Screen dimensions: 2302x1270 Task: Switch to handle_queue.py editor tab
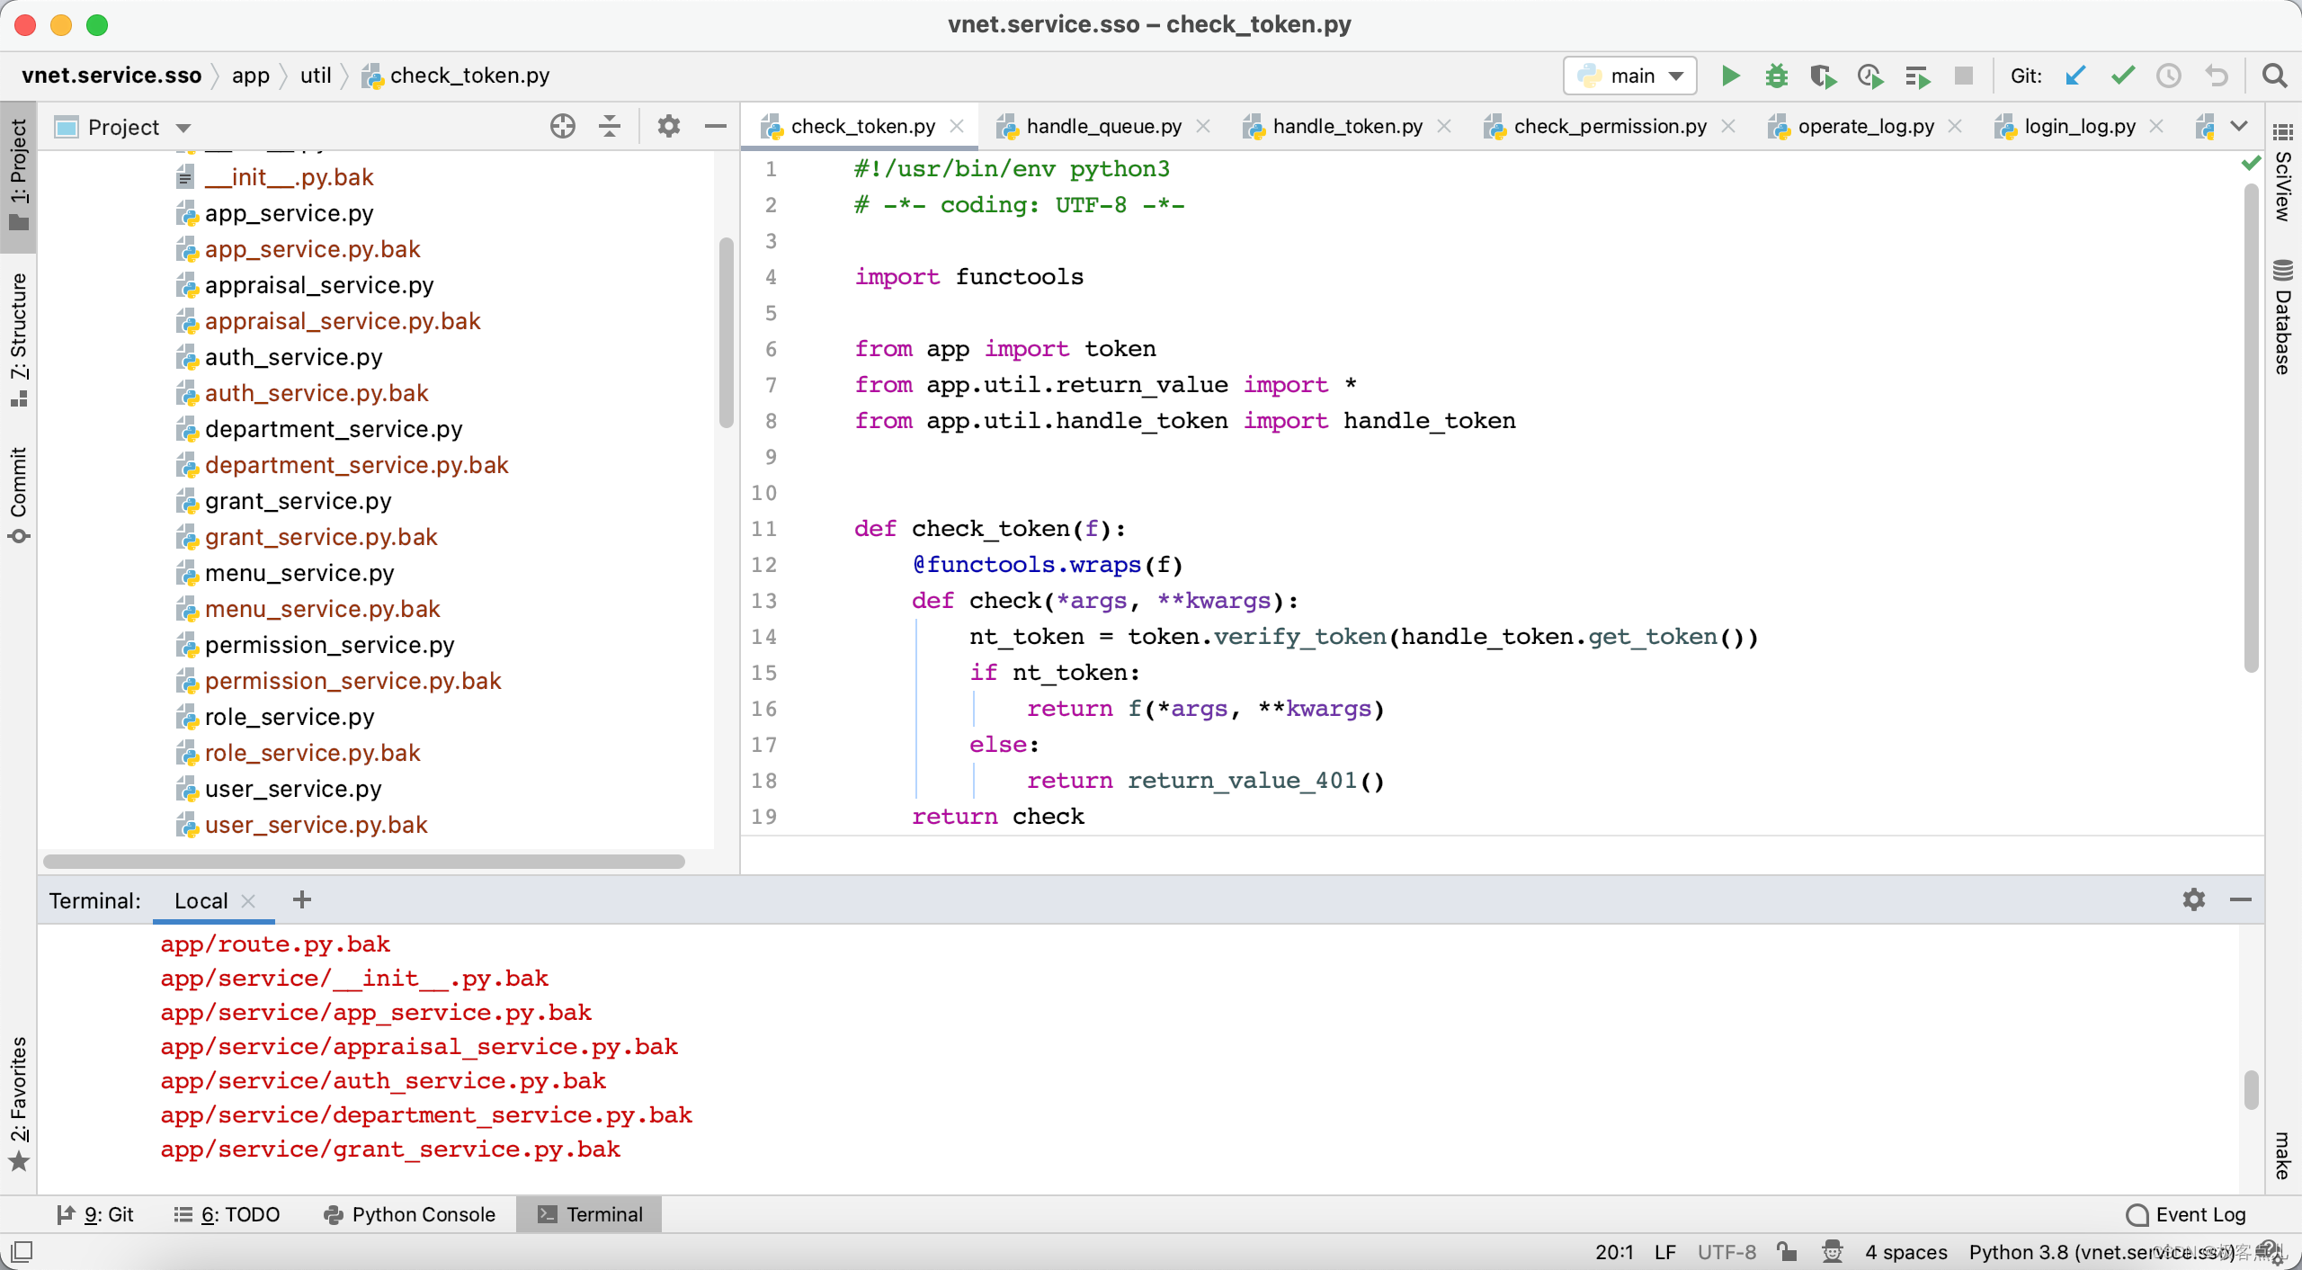pos(1103,127)
